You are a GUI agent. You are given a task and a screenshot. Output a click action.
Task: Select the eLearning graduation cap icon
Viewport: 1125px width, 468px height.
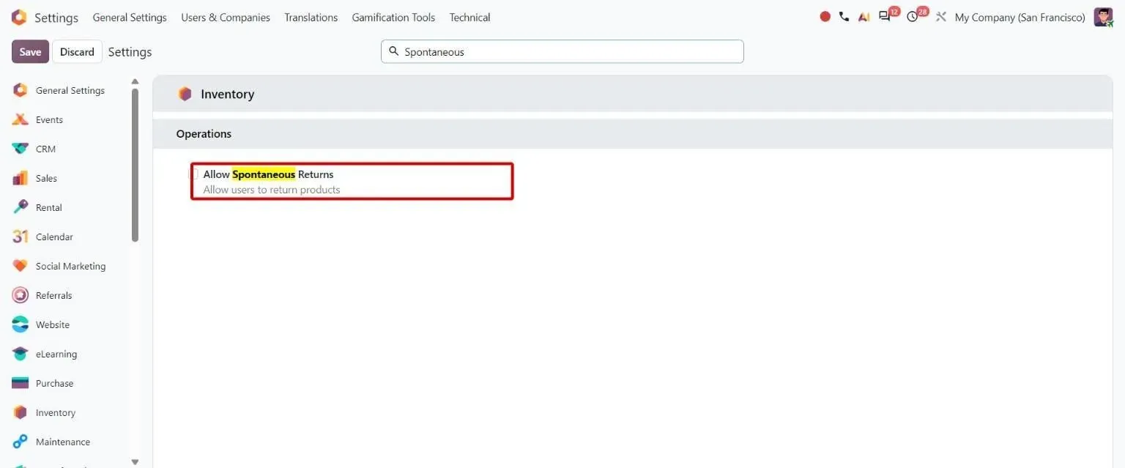[21, 354]
